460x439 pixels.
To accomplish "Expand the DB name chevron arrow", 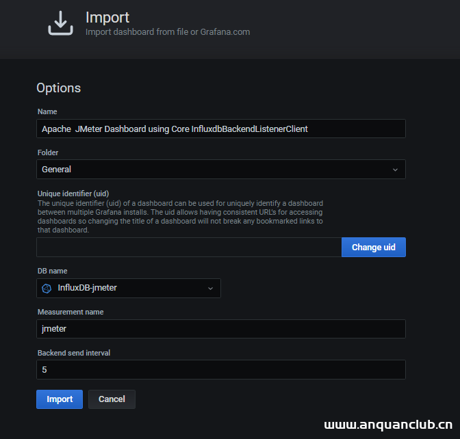I will pos(210,289).
